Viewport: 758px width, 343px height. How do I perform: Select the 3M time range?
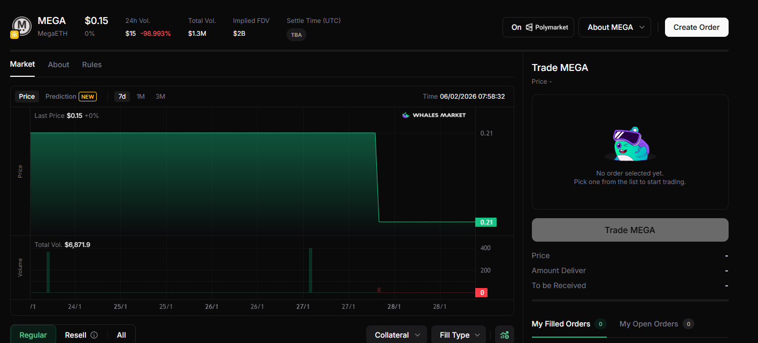tap(160, 97)
